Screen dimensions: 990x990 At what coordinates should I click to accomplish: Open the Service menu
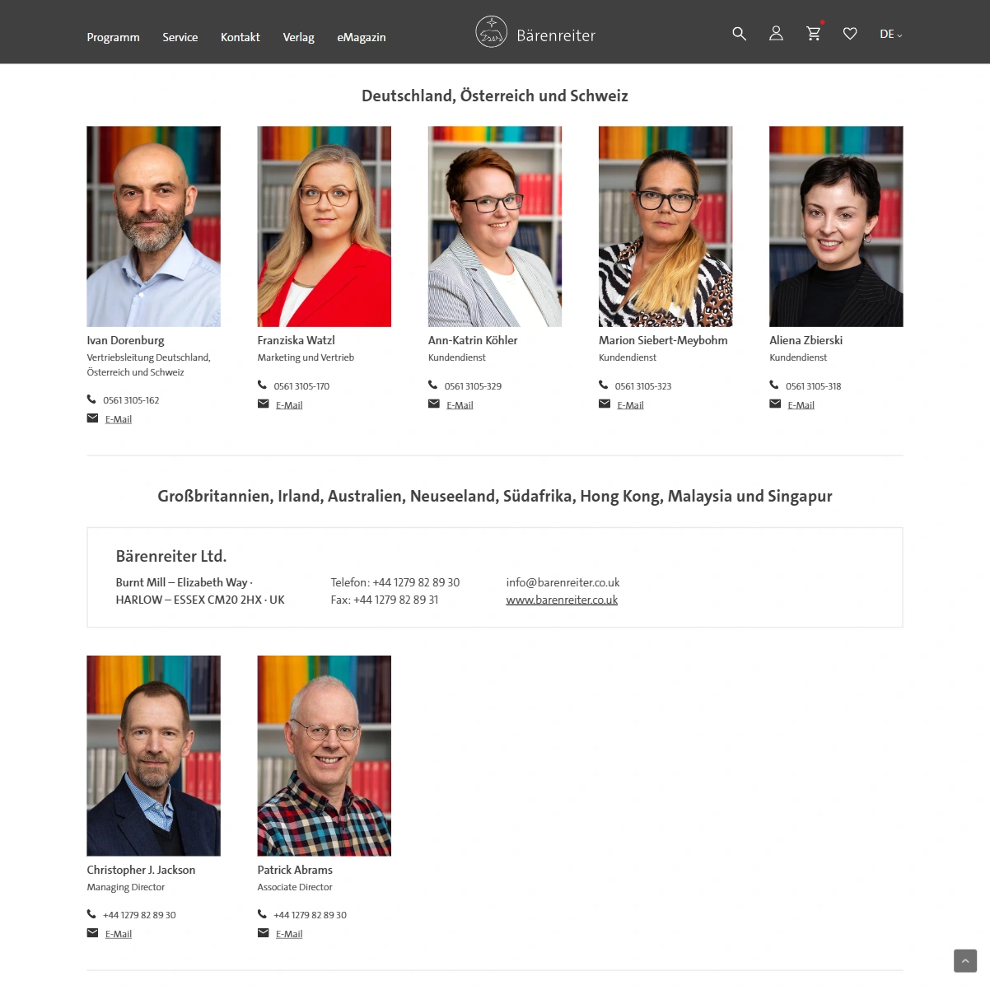coord(180,37)
